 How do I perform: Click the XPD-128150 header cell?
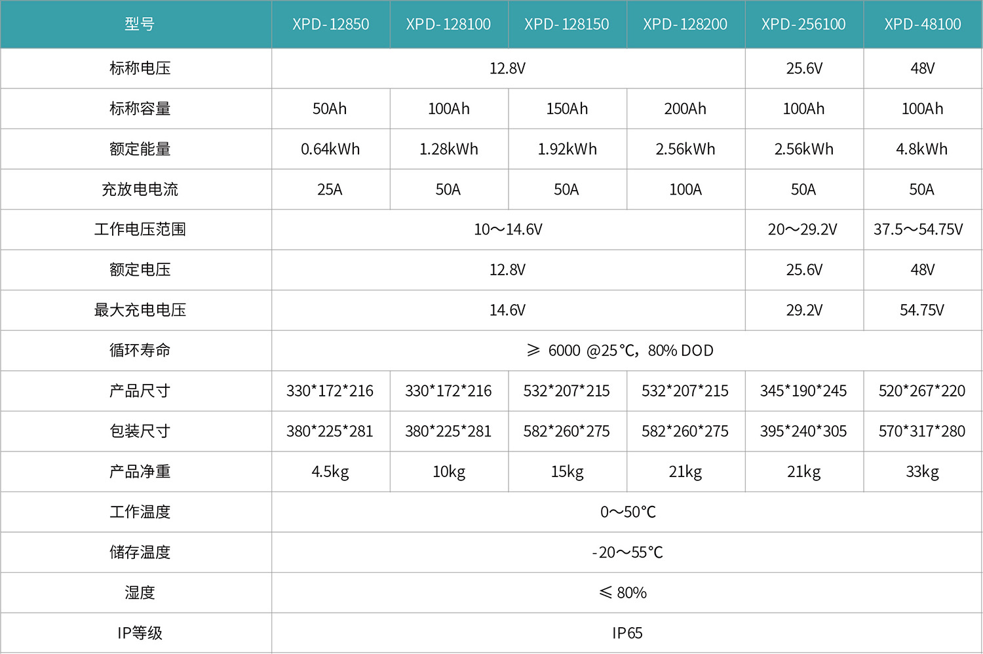pos(567,24)
